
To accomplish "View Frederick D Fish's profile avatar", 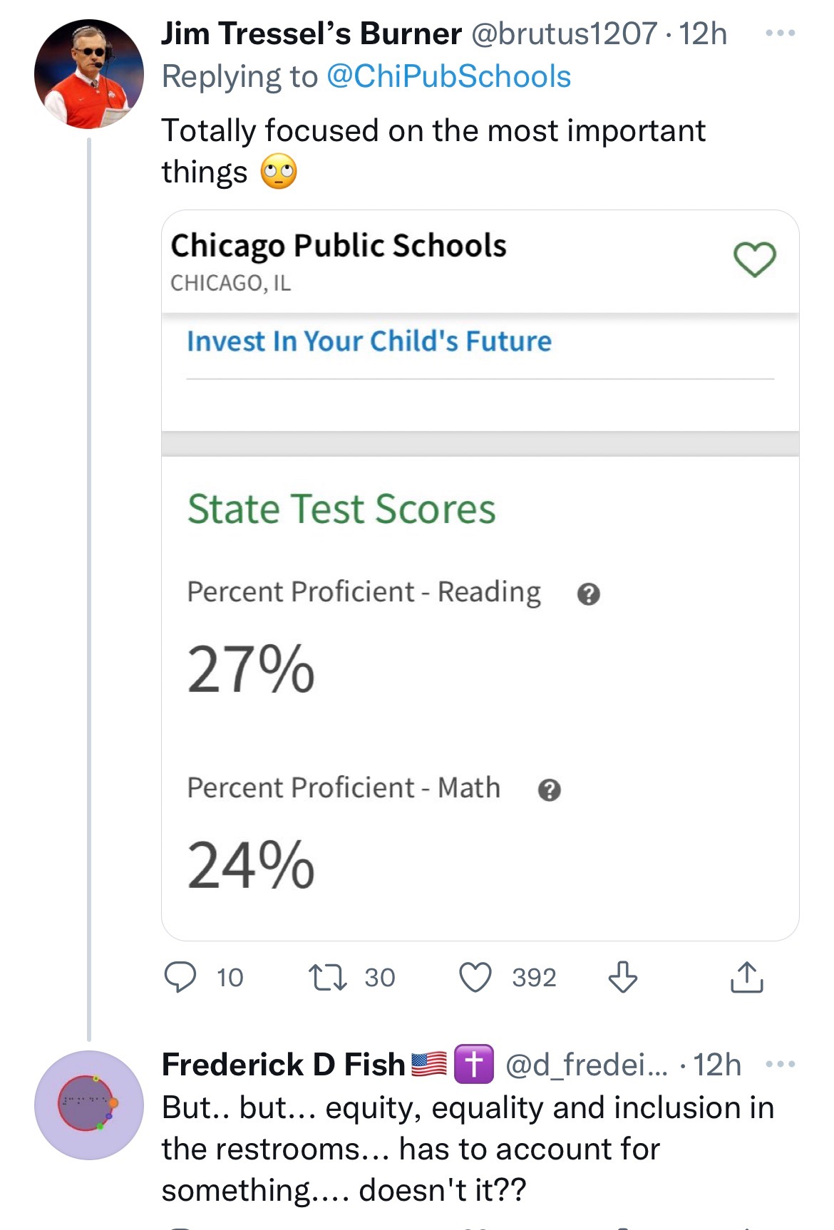I will click(x=89, y=1105).
